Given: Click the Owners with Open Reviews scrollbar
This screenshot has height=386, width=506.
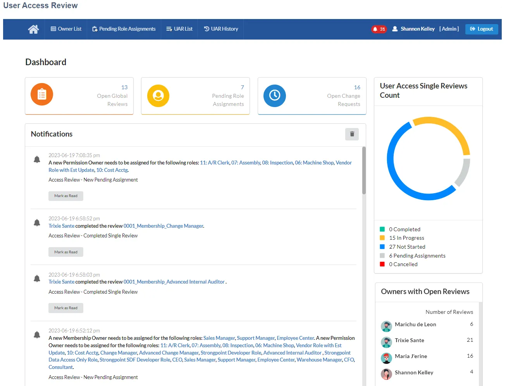Looking at the screenshot, I should coord(481,344).
